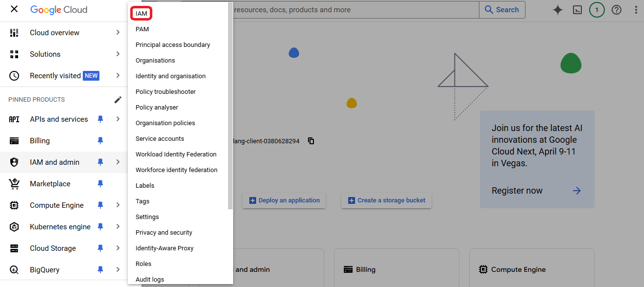644x287 pixels.
Task: Click the Search button
Action: pyautogui.click(x=501, y=10)
